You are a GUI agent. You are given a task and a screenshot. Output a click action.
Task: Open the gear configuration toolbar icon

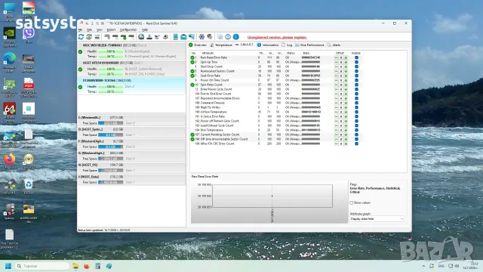(x=202, y=37)
